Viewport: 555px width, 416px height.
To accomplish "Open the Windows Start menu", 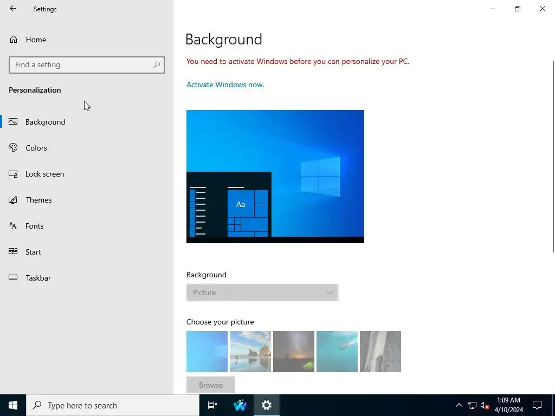I will click(x=13, y=405).
